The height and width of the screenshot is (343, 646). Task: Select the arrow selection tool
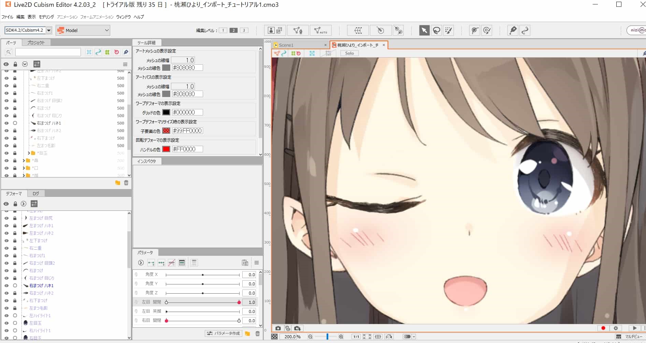coord(424,30)
